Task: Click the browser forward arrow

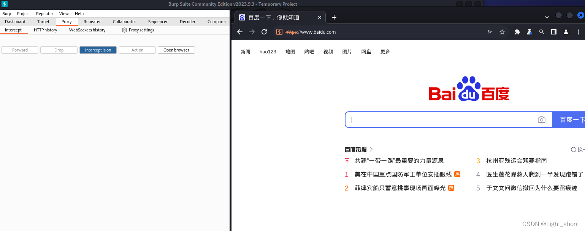Action: tap(252, 32)
